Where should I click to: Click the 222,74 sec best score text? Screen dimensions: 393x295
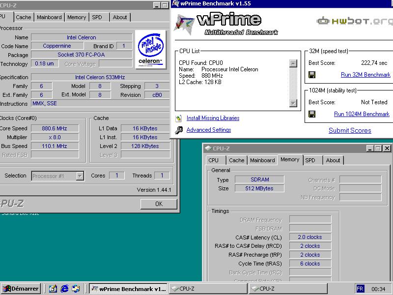click(x=374, y=63)
